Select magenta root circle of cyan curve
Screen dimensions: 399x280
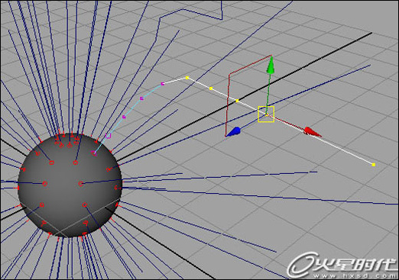pos(94,153)
